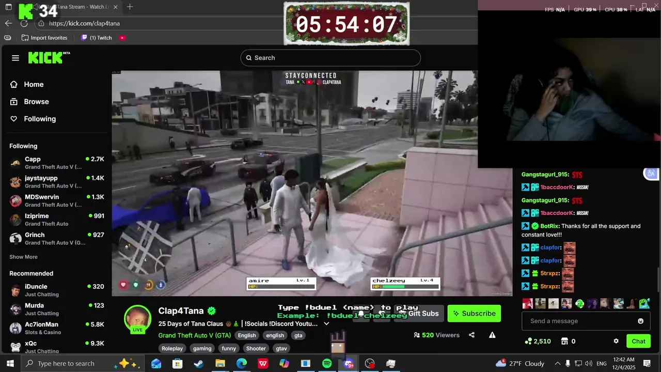The image size is (661, 372).
Task: Click the 520 Viewers count
Action: 436,335
